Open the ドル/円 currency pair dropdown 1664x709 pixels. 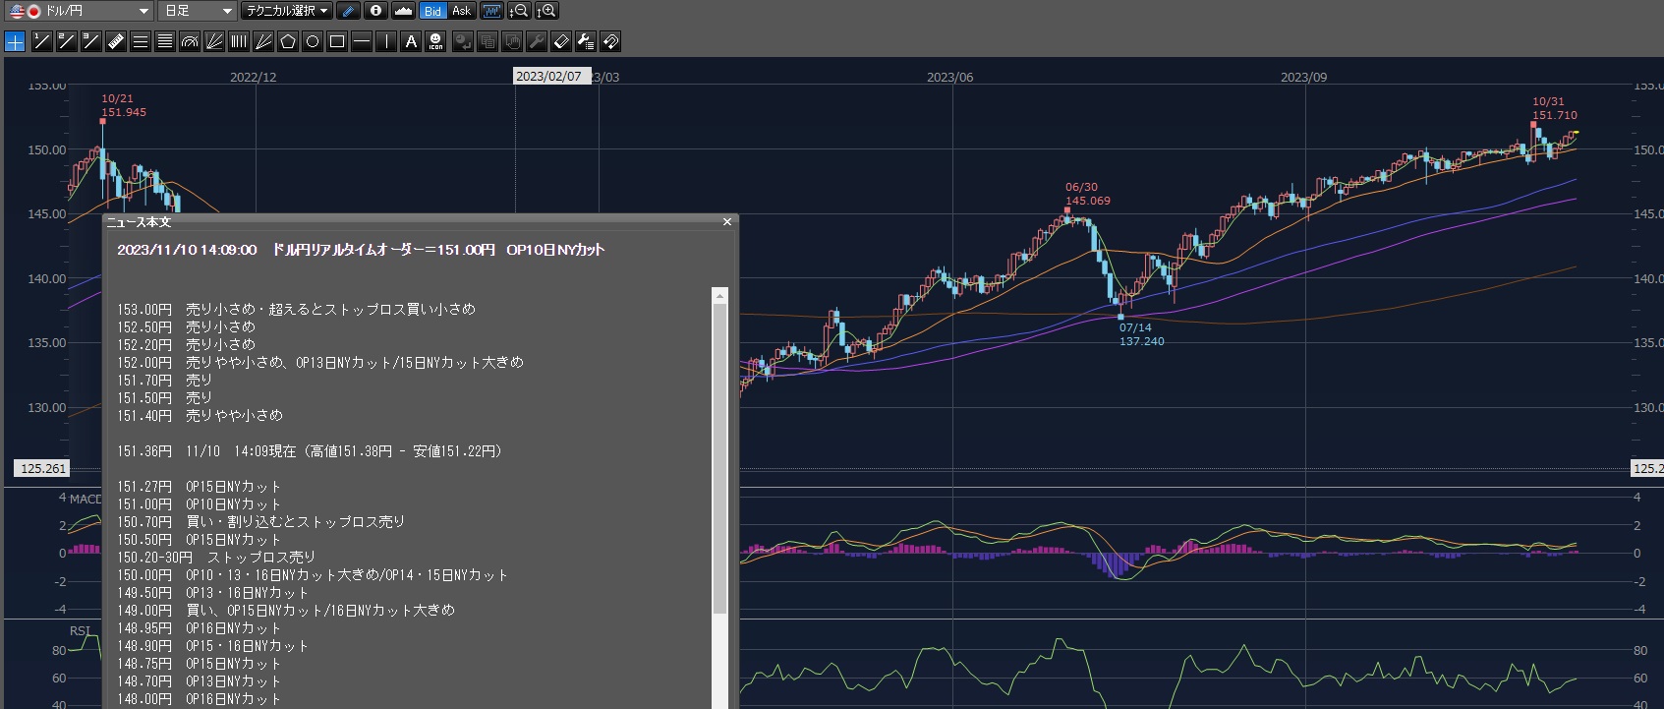[x=78, y=11]
